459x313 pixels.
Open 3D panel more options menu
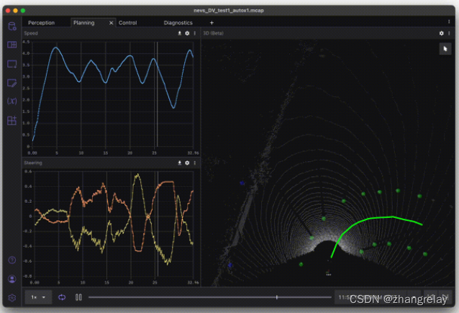coord(449,33)
